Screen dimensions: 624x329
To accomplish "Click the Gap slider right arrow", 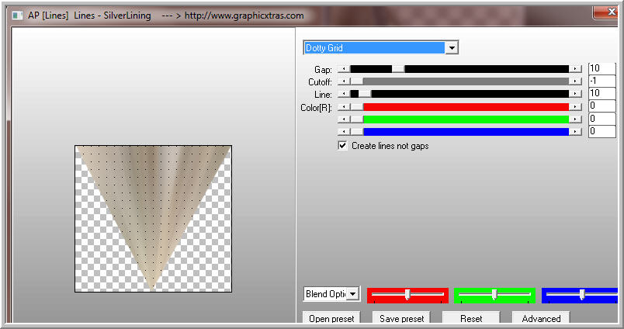I will [575, 69].
